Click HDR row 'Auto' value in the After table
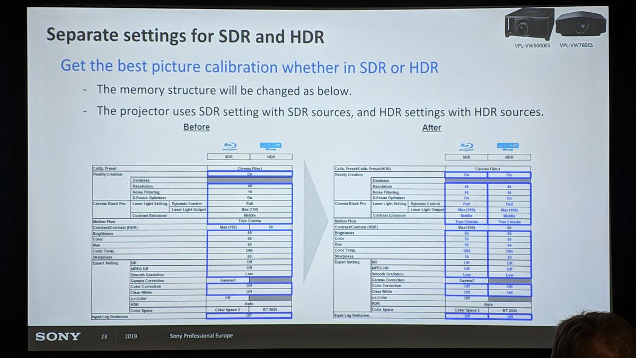 488,304
